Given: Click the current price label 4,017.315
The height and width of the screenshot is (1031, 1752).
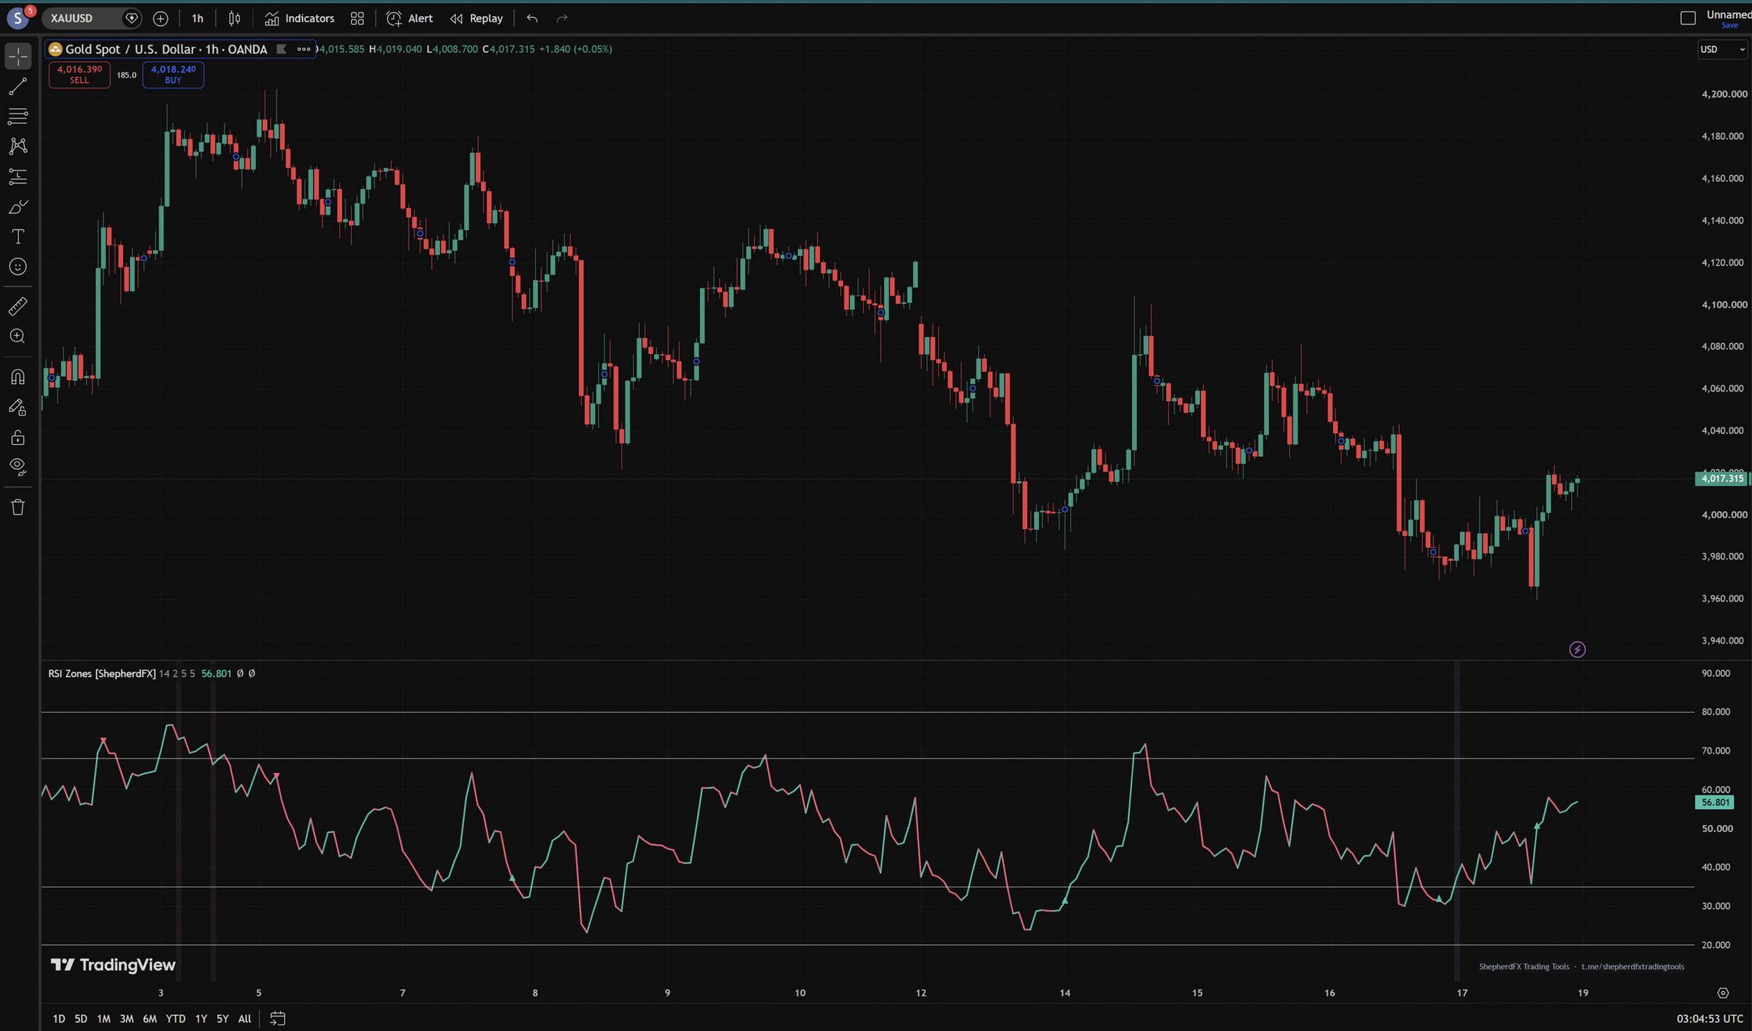Looking at the screenshot, I should 1722,479.
